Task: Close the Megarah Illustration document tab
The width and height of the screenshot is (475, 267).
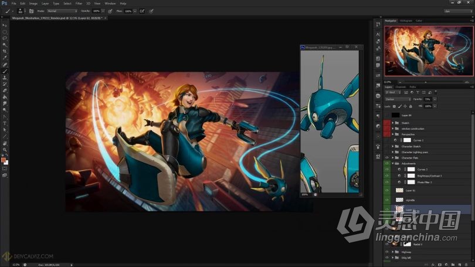Action: pyautogui.click(x=106, y=18)
